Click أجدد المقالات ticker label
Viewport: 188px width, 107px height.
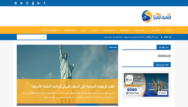[168, 37]
